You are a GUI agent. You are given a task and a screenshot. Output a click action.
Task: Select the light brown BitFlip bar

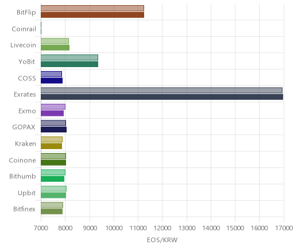(x=92, y=8)
